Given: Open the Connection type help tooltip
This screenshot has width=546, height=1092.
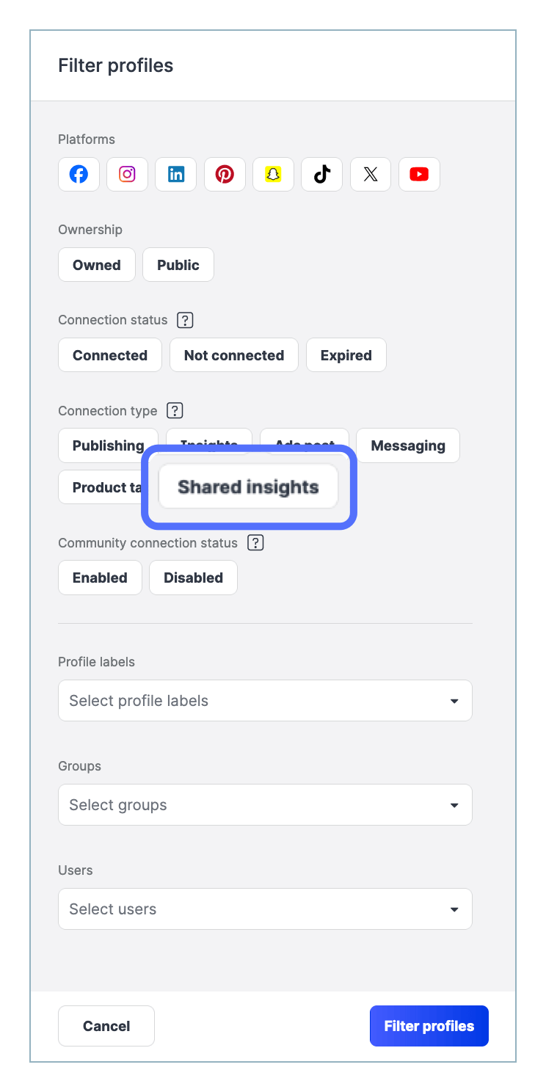Looking at the screenshot, I should pos(175,410).
